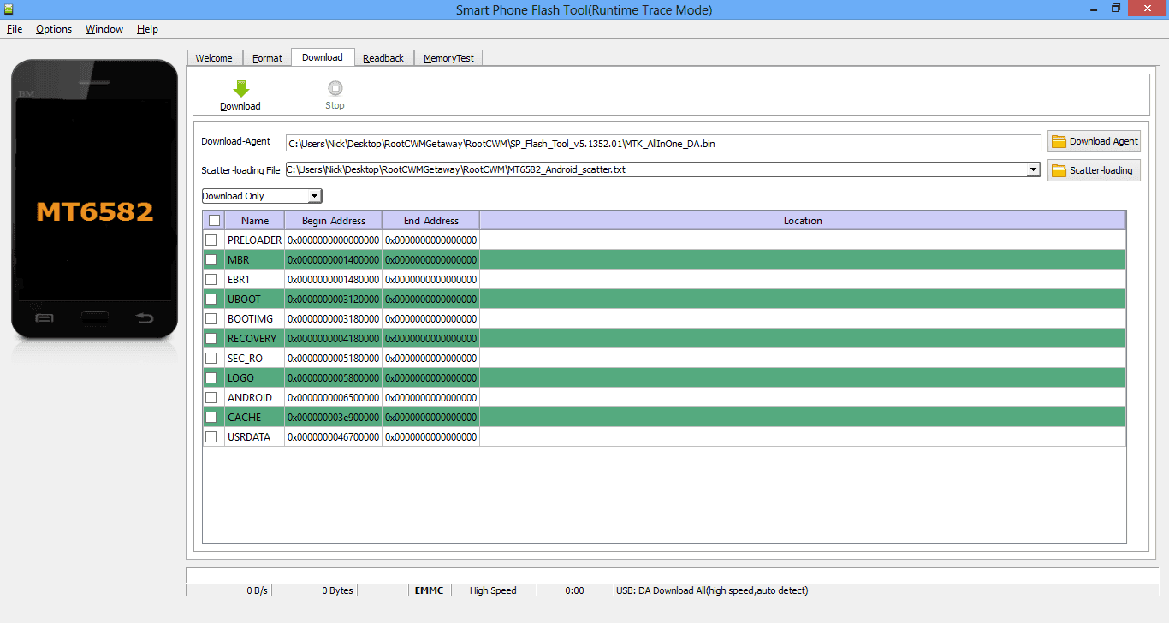Screen dimensions: 1169x623
Task: Open the Window menu
Action: (104, 29)
